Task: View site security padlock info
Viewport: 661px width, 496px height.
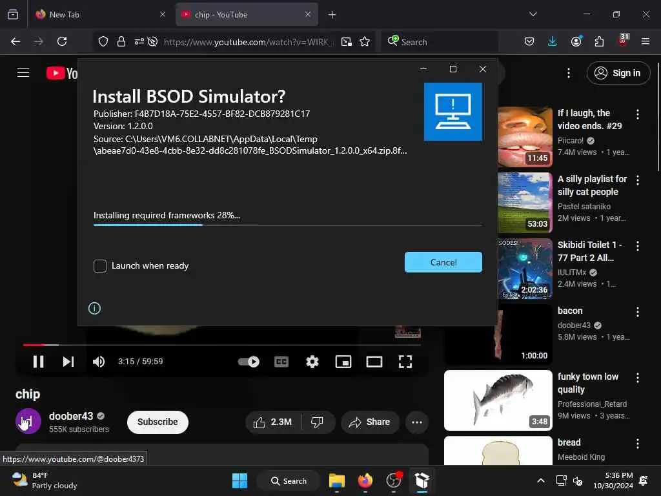Action: pos(121,41)
